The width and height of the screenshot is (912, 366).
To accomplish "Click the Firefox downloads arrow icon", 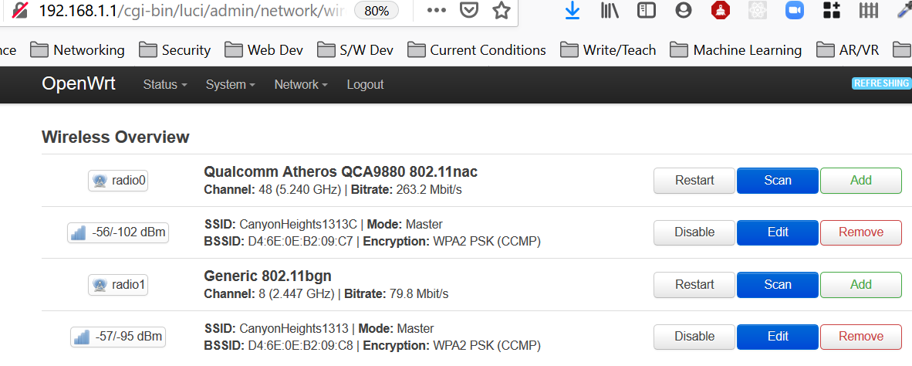I will coord(573,10).
